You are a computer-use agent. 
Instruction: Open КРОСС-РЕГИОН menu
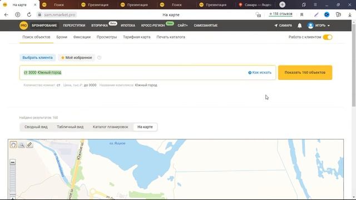point(153,26)
